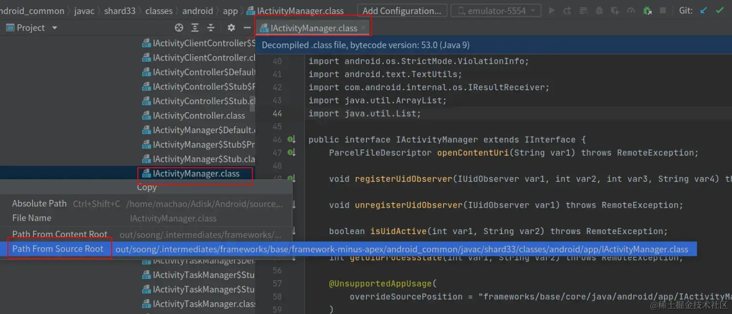
Task: Click the Apply Changes and Restart Activity icon
Action: pyautogui.click(x=568, y=10)
